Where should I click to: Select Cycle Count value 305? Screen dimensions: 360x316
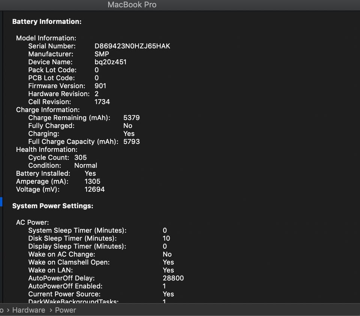(80, 157)
